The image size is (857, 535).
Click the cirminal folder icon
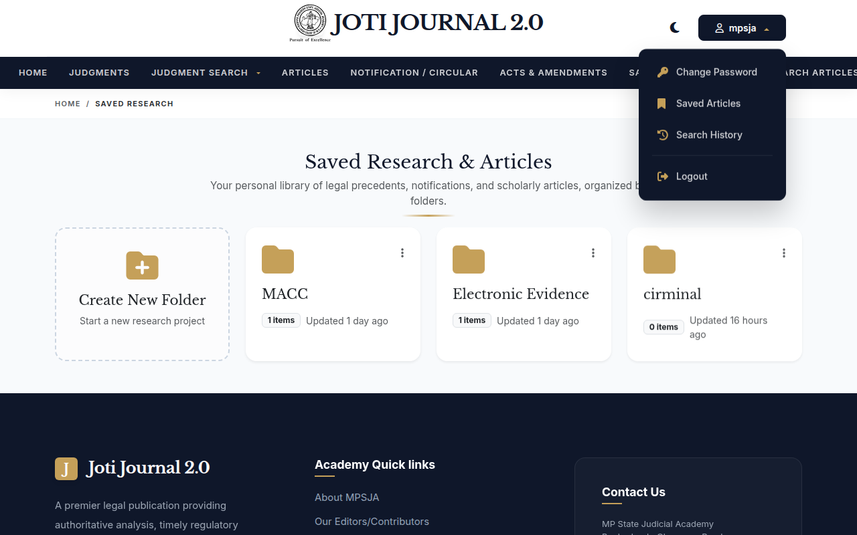click(x=659, y=259)
